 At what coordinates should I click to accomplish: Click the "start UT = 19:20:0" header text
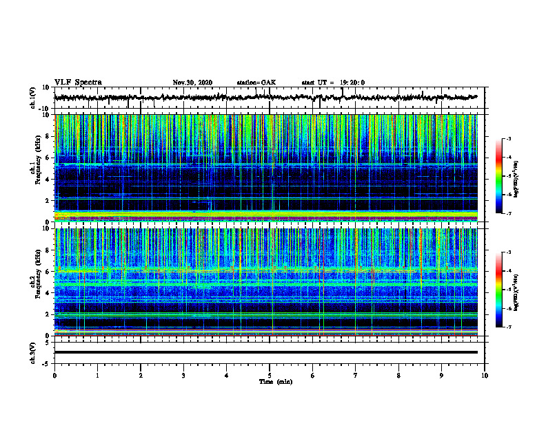pyautogui.click(x=333, y=83)
